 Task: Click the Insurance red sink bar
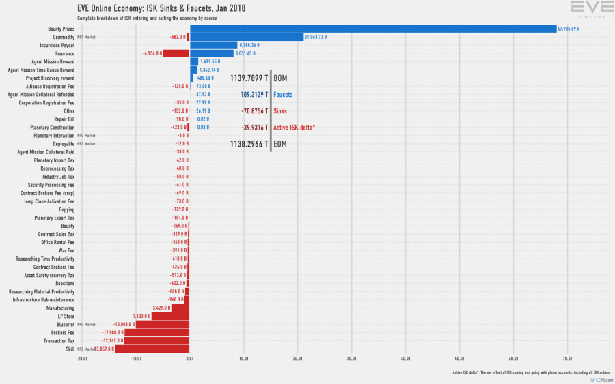[176, 54]
